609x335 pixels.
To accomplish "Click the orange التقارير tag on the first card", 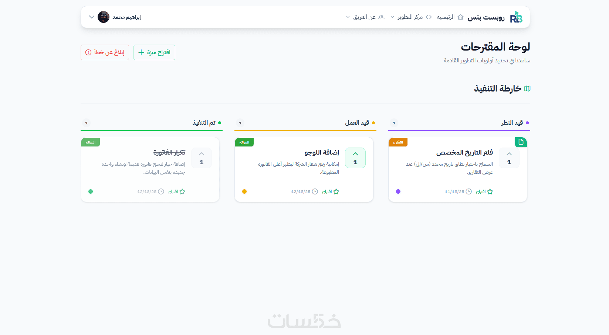I will point(398,142).
